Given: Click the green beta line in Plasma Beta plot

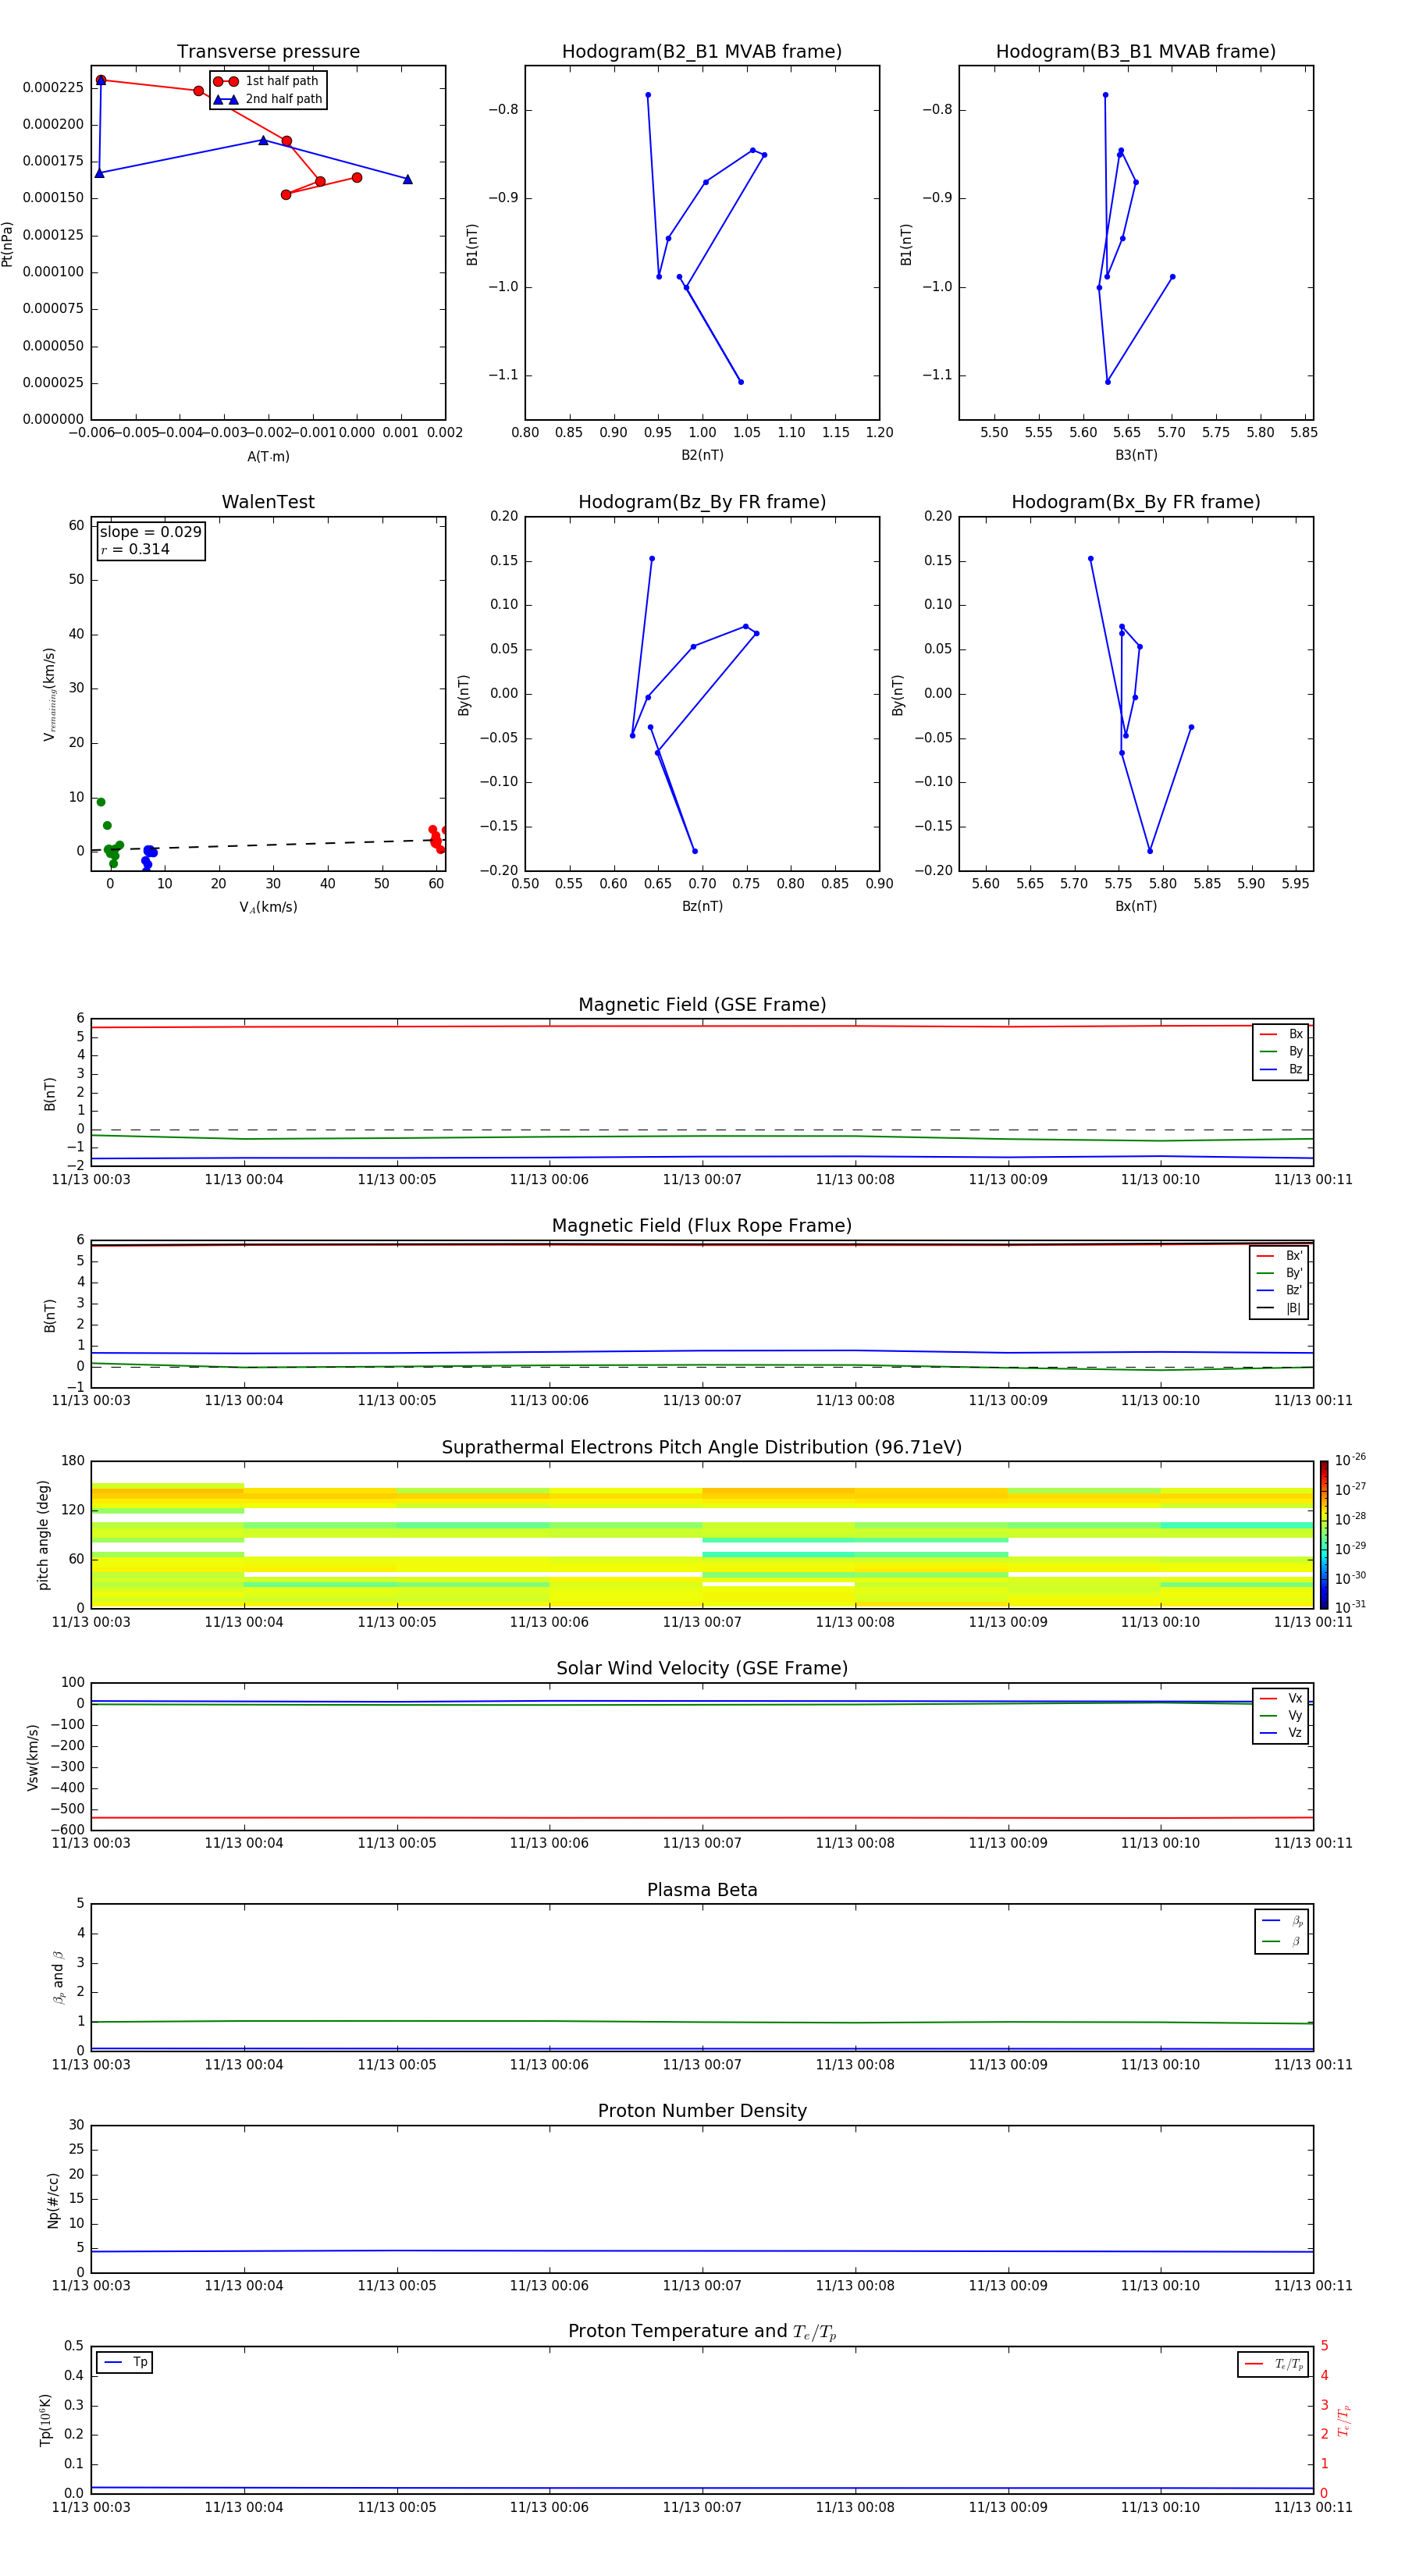Looking at the screenshot, I should pos(702,2022).
